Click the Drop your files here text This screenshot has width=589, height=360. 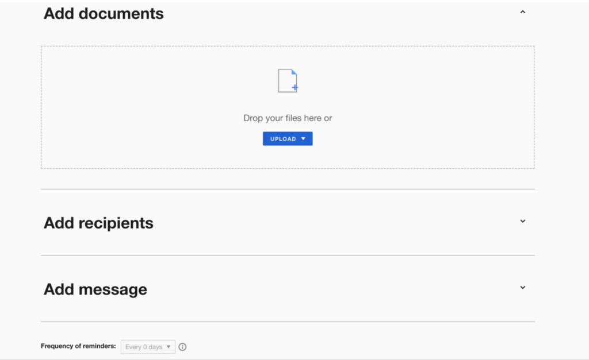(x=288, y=118)
